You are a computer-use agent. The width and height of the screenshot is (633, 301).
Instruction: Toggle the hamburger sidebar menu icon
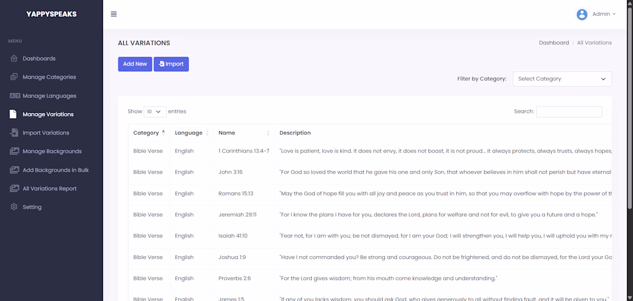click(114, 14)
